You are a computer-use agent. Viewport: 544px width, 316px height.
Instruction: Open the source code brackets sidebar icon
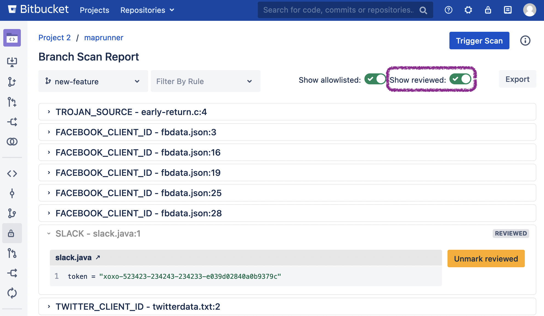pos(12,173)
